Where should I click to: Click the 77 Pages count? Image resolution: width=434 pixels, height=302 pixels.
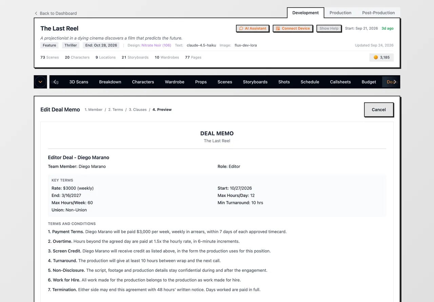coord(193,57)
